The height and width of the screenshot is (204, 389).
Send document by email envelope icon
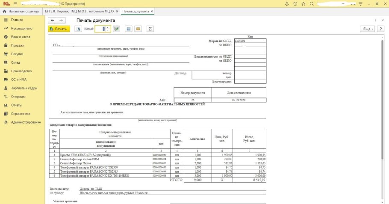[x=138, y=29]
